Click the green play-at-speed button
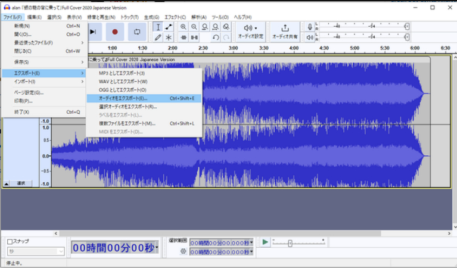The image size is (457, 268). click(265, 242)
